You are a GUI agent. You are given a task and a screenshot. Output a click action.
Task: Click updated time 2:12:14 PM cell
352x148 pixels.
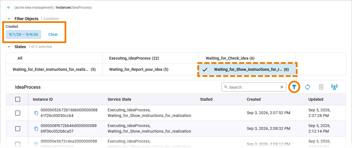point(319,128)
